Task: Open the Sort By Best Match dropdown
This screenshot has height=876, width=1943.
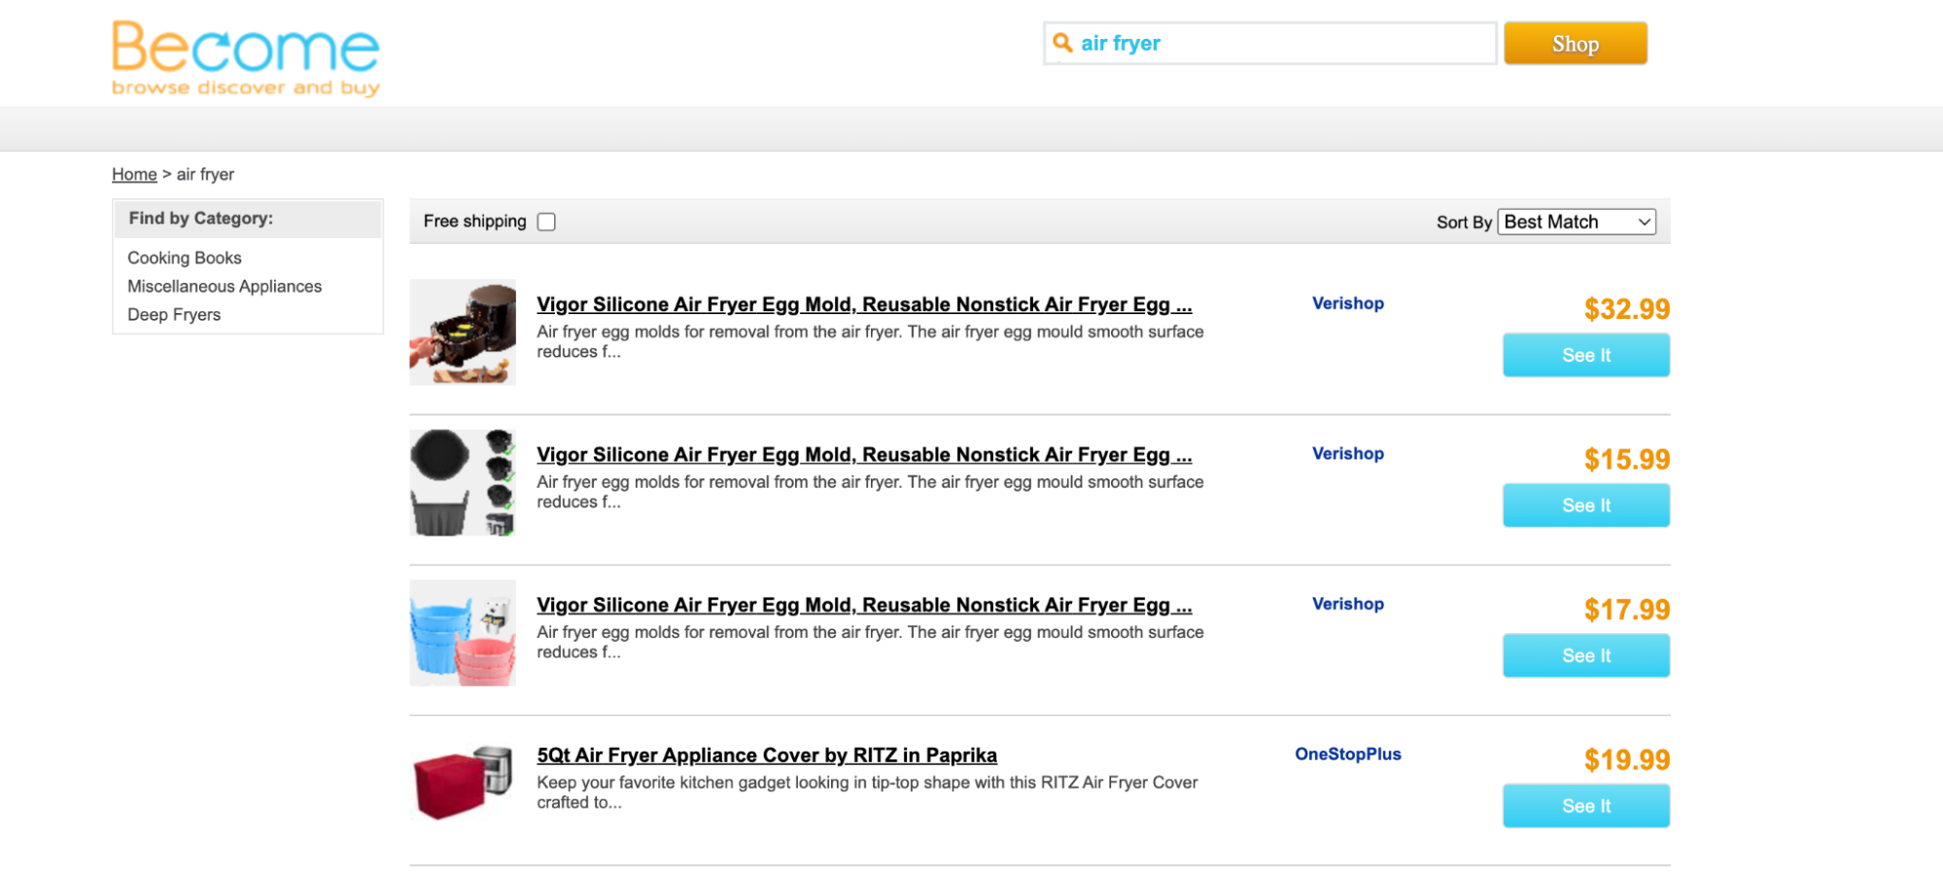Action: (x=1576, y=222)
